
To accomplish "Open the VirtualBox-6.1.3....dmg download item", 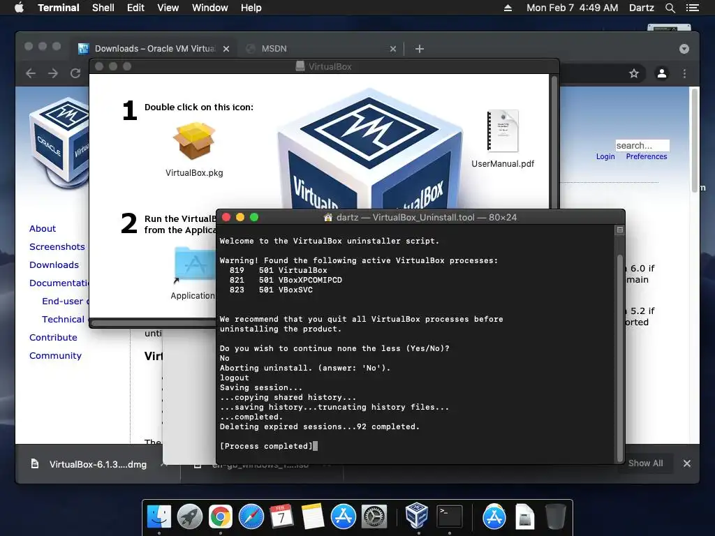I will (97, 464).
